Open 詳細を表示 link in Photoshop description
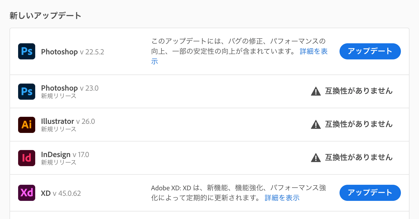The width and height of the screenshot is (419, 219). click(x=313, y=51)
